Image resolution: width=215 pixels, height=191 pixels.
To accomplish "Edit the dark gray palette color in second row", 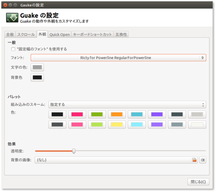I will click(x=57, y=124).
